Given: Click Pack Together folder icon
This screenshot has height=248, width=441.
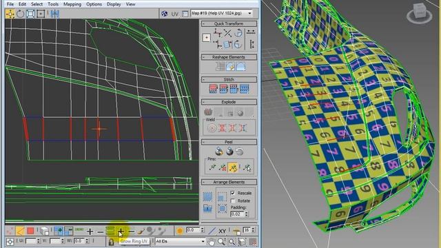Looking at the screenshot, I should tap(208, 208).
